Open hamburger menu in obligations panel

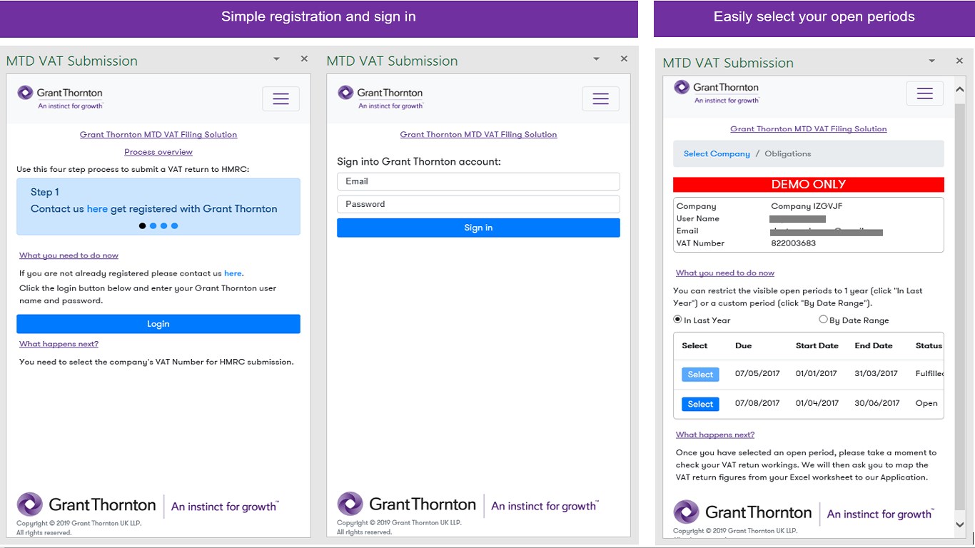click(x=925, y=93)
